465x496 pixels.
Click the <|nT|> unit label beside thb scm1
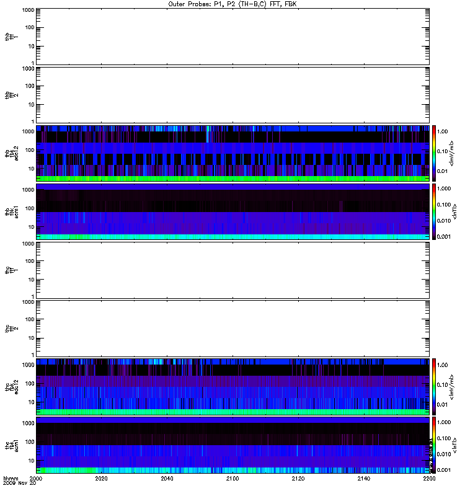point(454,211)
